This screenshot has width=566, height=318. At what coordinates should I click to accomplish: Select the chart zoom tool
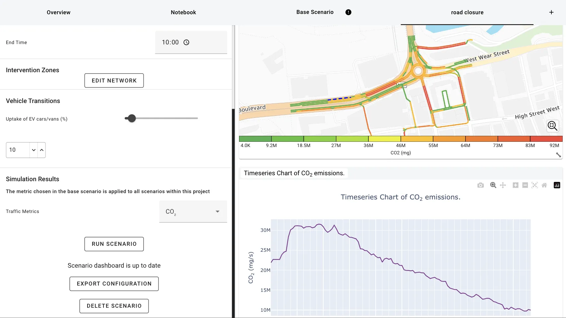[x=493, y=185]
